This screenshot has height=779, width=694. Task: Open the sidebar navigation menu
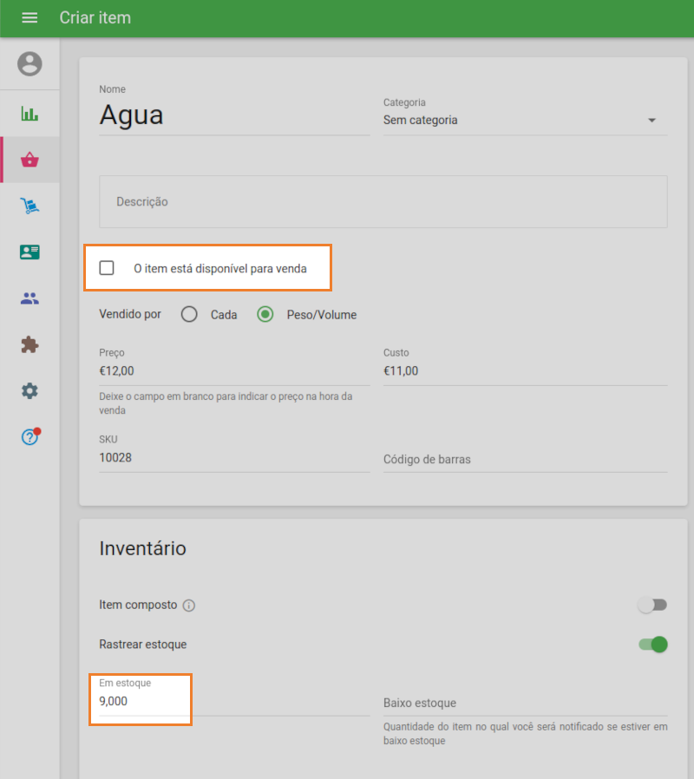(29, 17)
